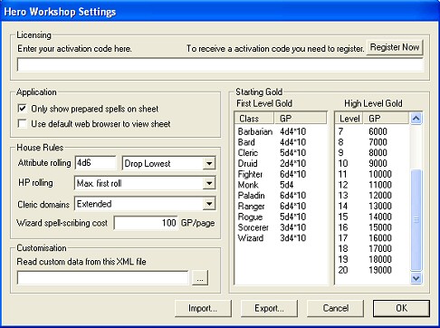Click the Druid 2d4*10 gold value

[293, 163]
